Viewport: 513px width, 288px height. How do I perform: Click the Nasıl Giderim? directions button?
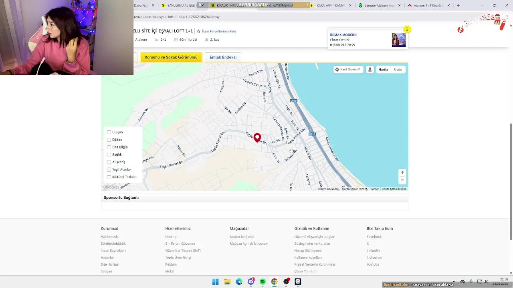pyautogui.click(x=348, y=69)
